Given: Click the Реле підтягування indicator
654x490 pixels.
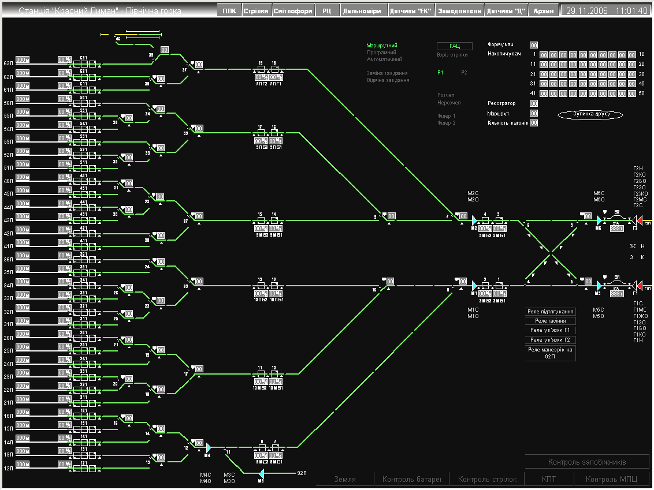Looking at the screenshot, I should [x=551, y=312].
